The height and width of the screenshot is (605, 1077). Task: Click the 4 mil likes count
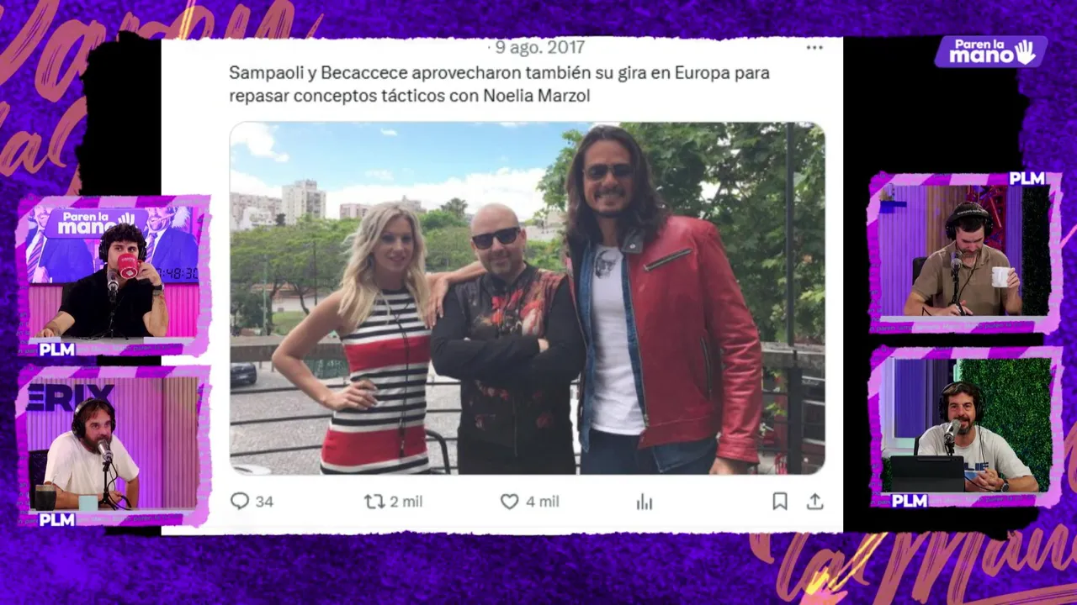(543, 502)
